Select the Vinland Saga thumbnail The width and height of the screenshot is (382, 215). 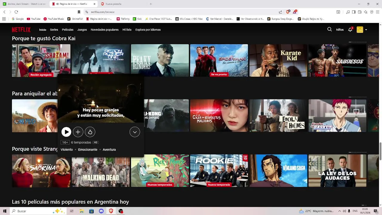tap(278, 171)
